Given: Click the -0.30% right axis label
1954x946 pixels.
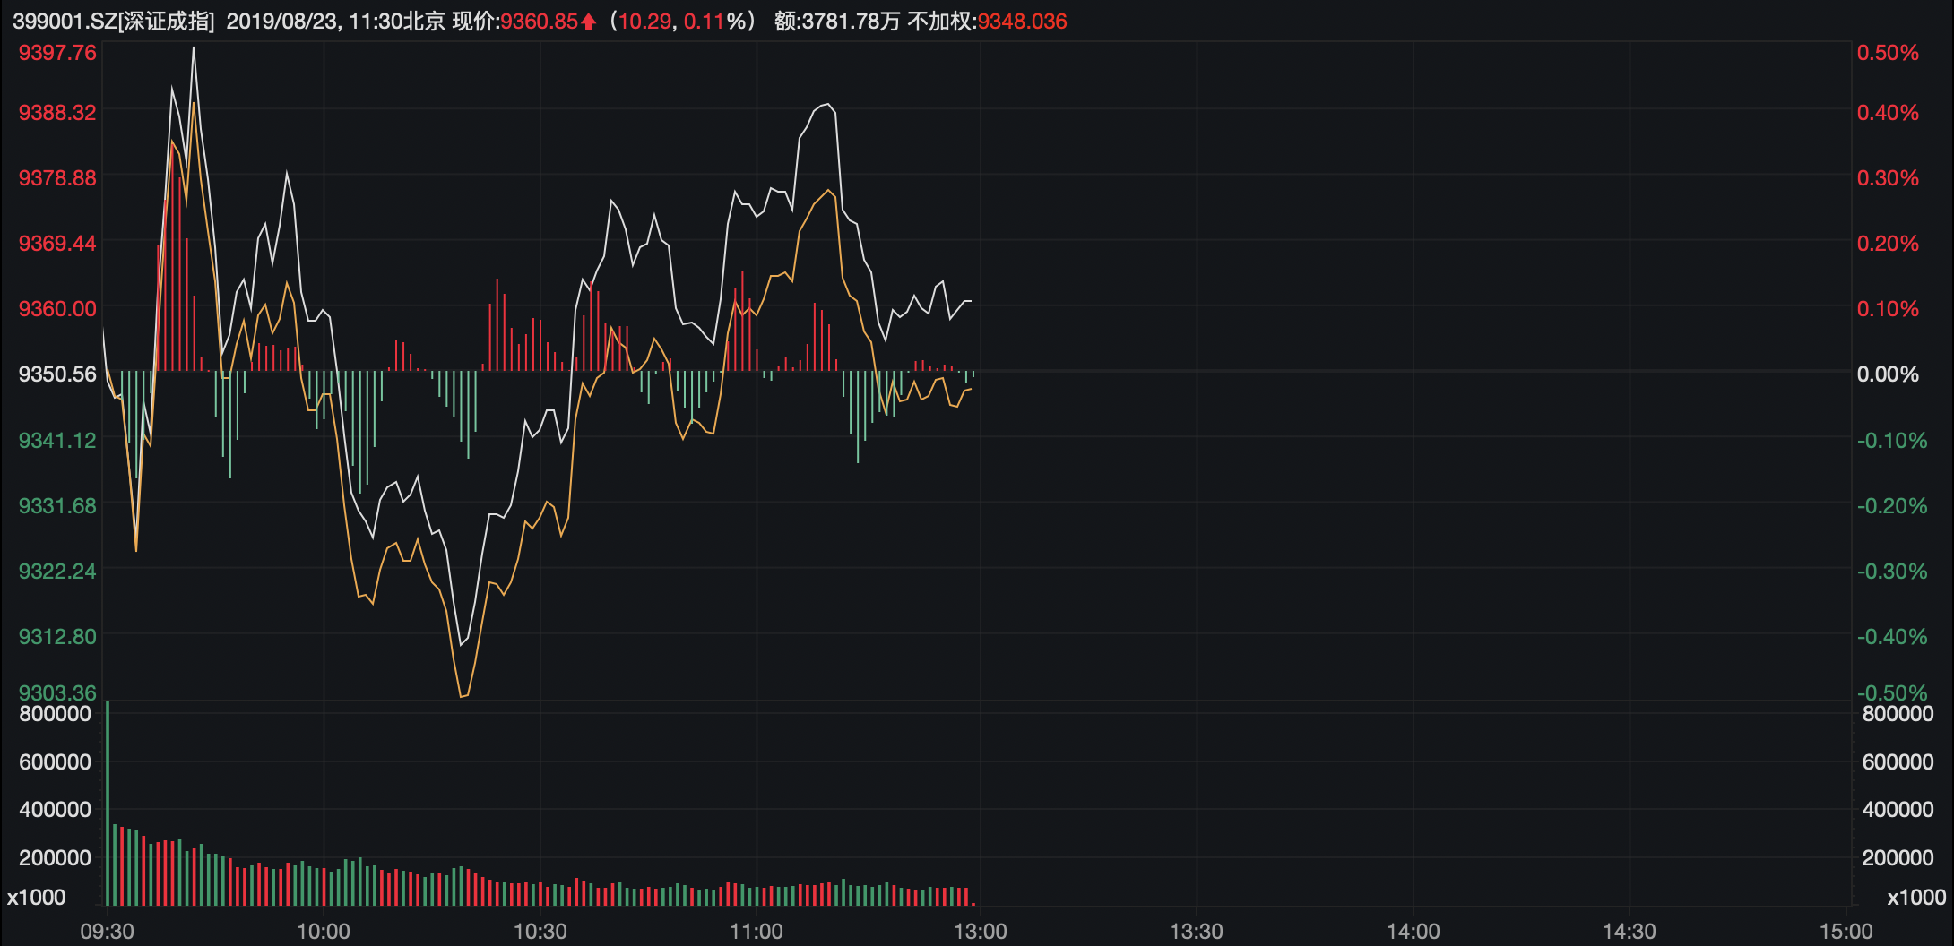Looking at the screenshot, I should pos(1892,572).
